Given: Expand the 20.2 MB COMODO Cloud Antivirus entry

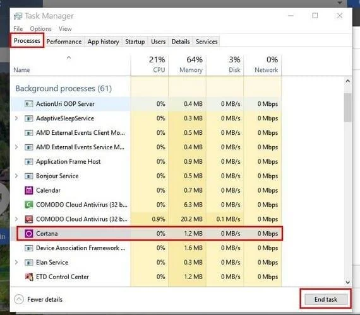Looking at the screenshot, I should tap(16, 219).
